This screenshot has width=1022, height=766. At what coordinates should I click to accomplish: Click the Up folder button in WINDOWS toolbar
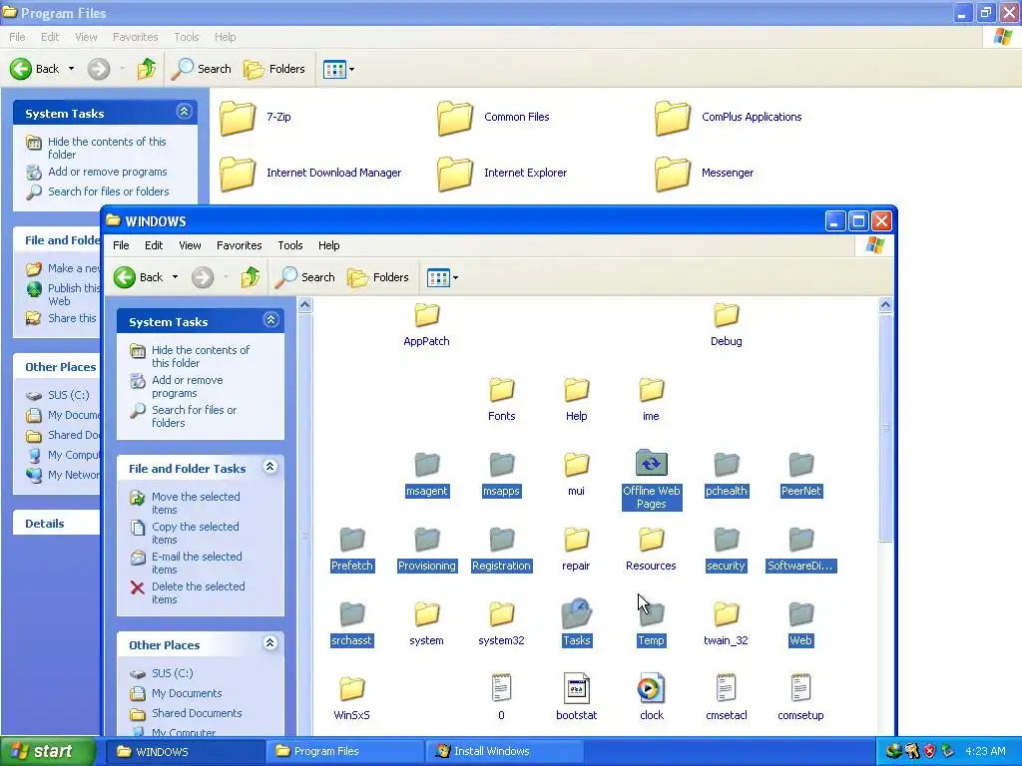tap(251, 277)
